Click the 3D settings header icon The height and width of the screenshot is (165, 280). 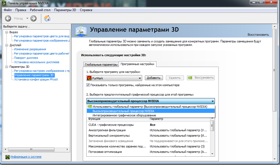(x=81, y=31)
